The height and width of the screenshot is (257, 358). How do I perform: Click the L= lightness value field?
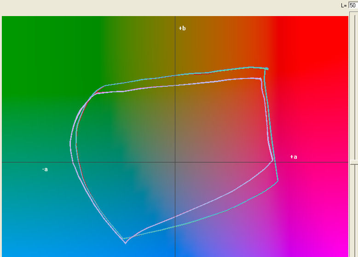[353, 5]
